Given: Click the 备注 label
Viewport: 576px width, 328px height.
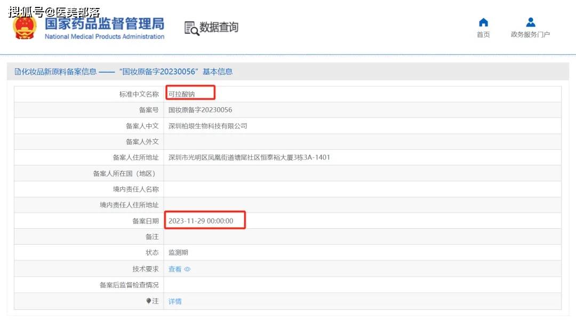Looking at the screenshot, I should click(x=152, y=237).
